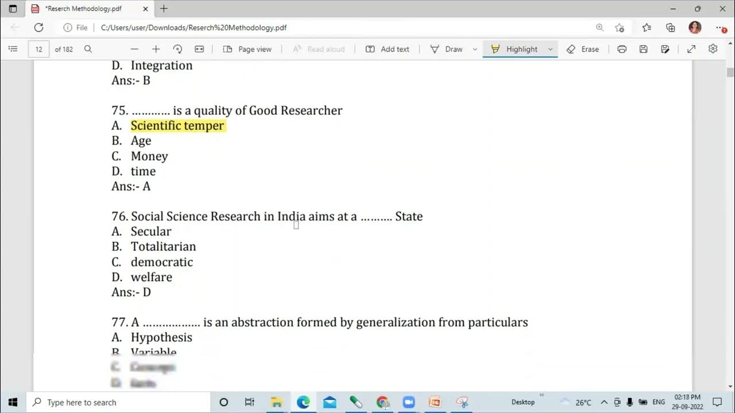Open a new browser tab

[x=164, y=9]
